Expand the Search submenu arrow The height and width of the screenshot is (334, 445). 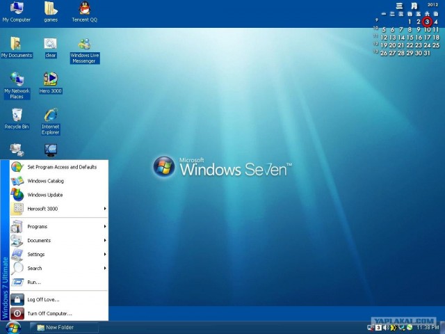click(x=105, y=268)
